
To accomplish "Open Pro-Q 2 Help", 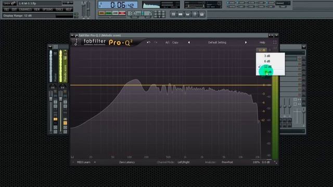I will (x=262, y=43).
